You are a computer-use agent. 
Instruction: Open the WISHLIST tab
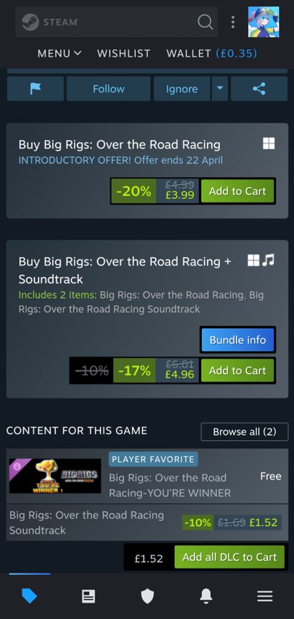click(x=124, y=53)
